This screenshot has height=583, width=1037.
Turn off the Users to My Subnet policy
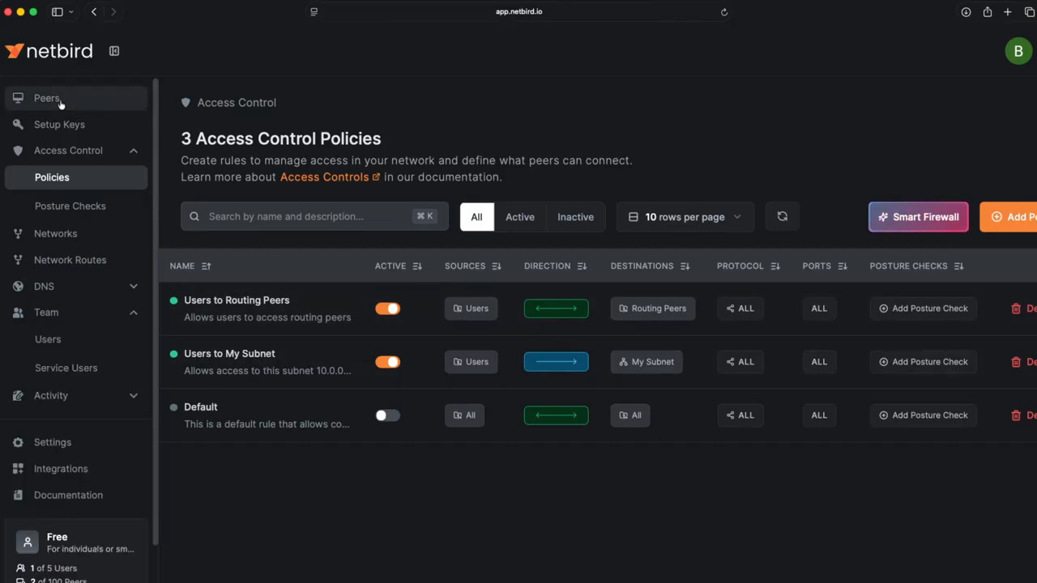(387, 362)
